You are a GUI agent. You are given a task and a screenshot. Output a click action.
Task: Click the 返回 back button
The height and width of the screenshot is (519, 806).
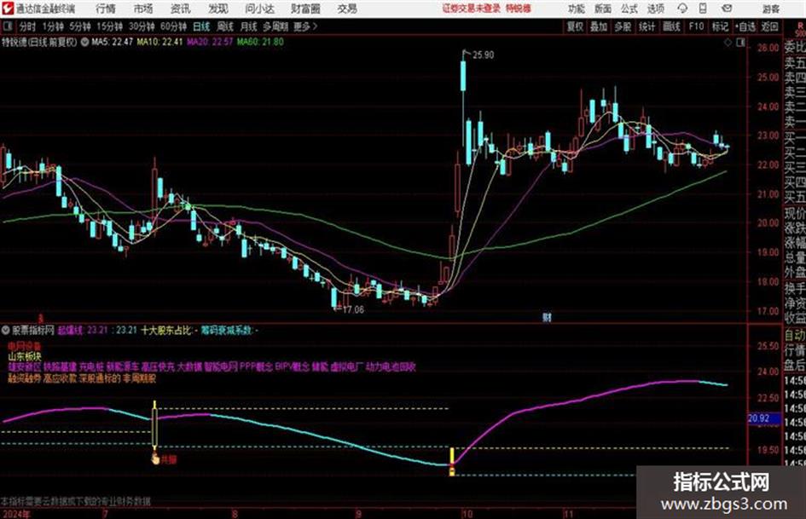pos(769,26)
